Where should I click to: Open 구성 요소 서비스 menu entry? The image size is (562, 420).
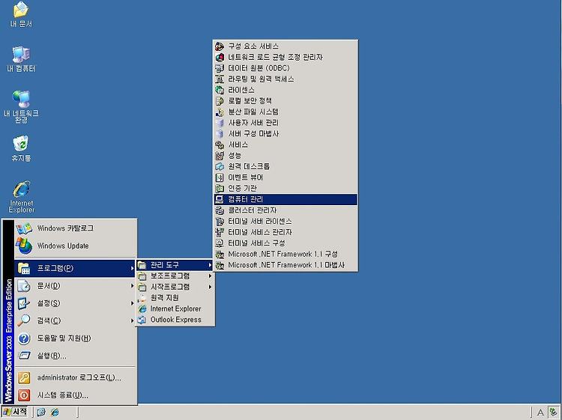(x=285, y=46)
